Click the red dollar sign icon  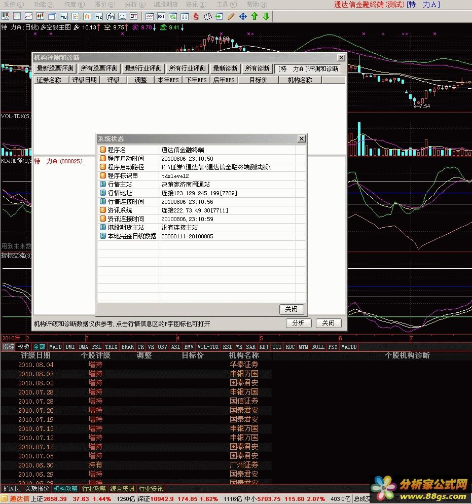tap(196, 16)
